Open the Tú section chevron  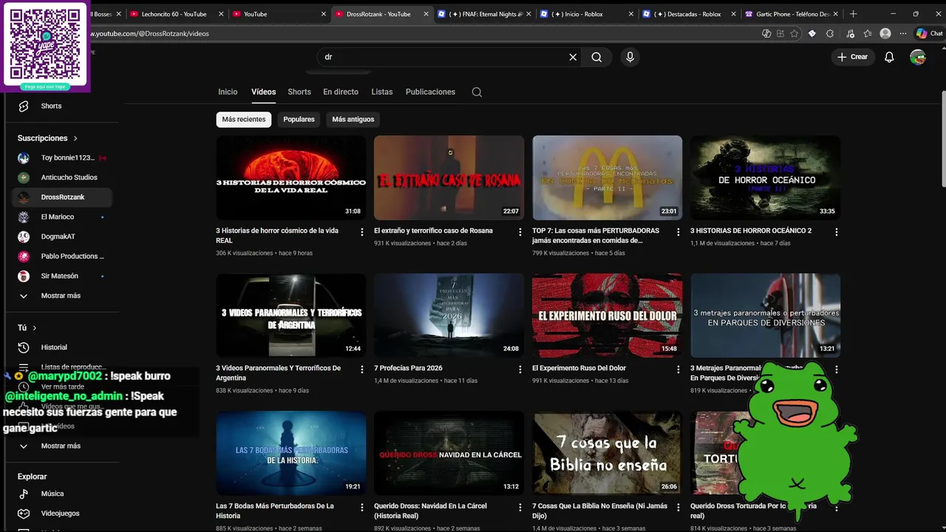pyautogui.click(x=34, y=328)
